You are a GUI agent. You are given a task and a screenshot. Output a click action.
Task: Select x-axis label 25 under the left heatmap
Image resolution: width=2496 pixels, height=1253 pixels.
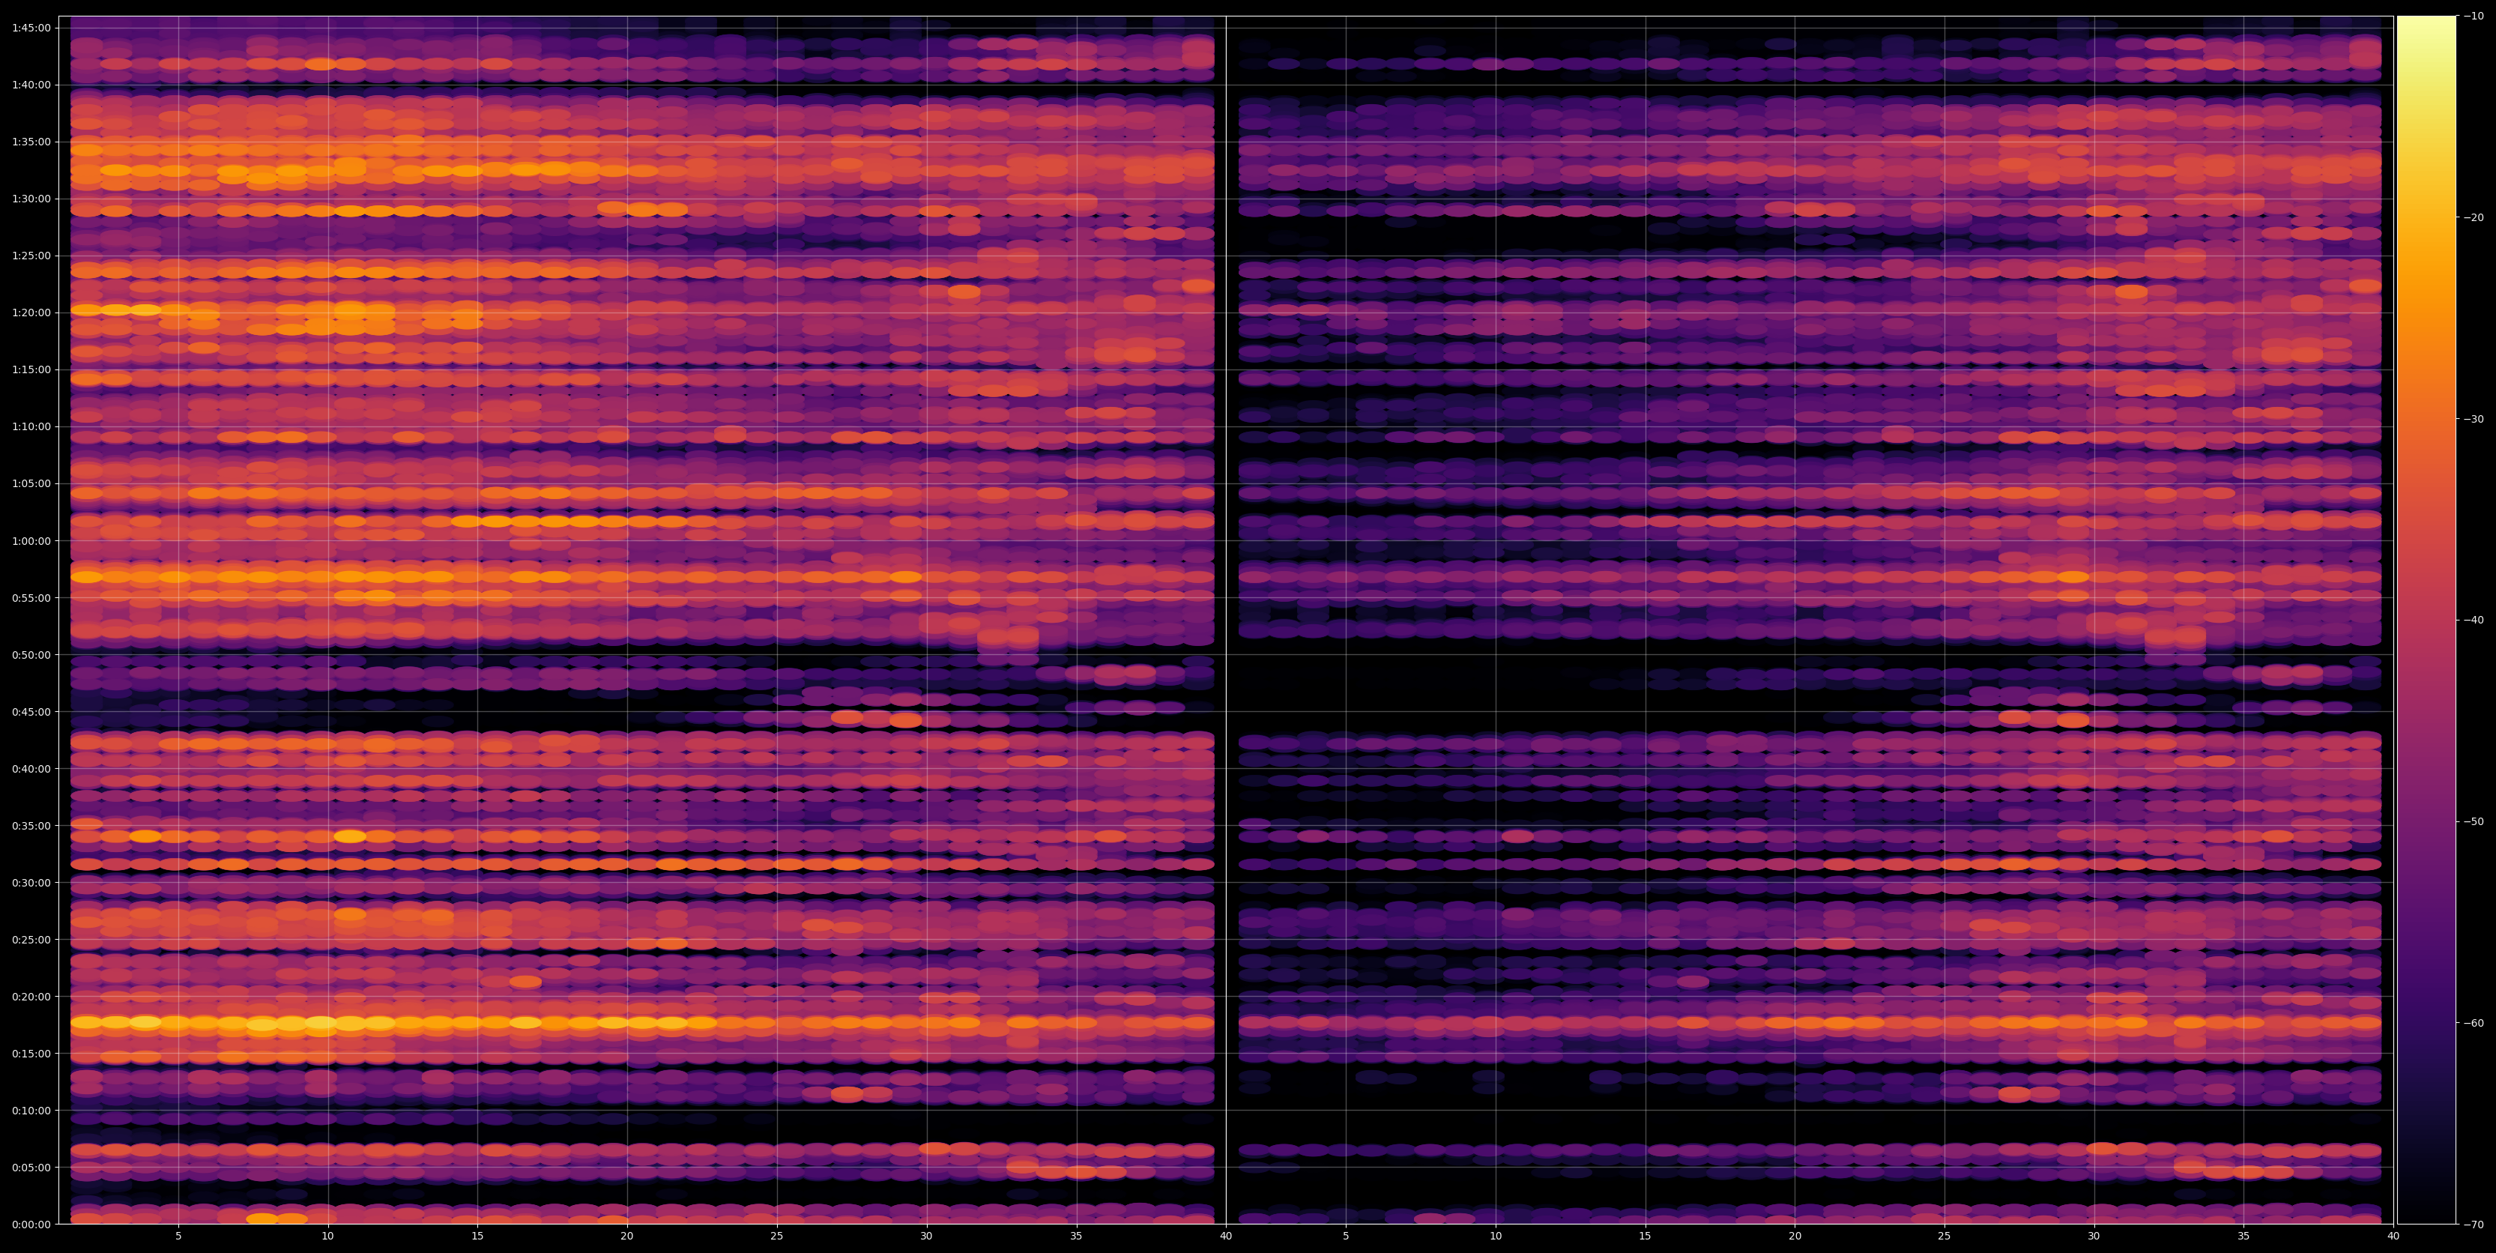777,1237
